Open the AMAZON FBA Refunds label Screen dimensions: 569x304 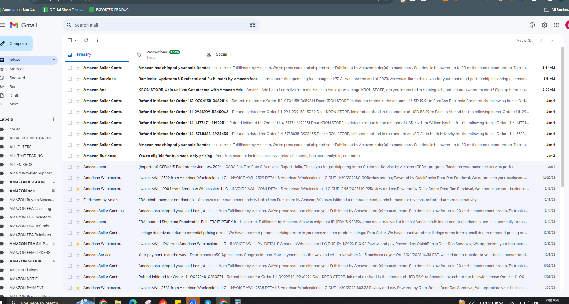click(29, 226)
